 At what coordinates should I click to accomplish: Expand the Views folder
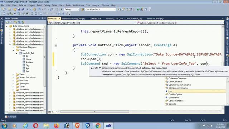(13, 75)
